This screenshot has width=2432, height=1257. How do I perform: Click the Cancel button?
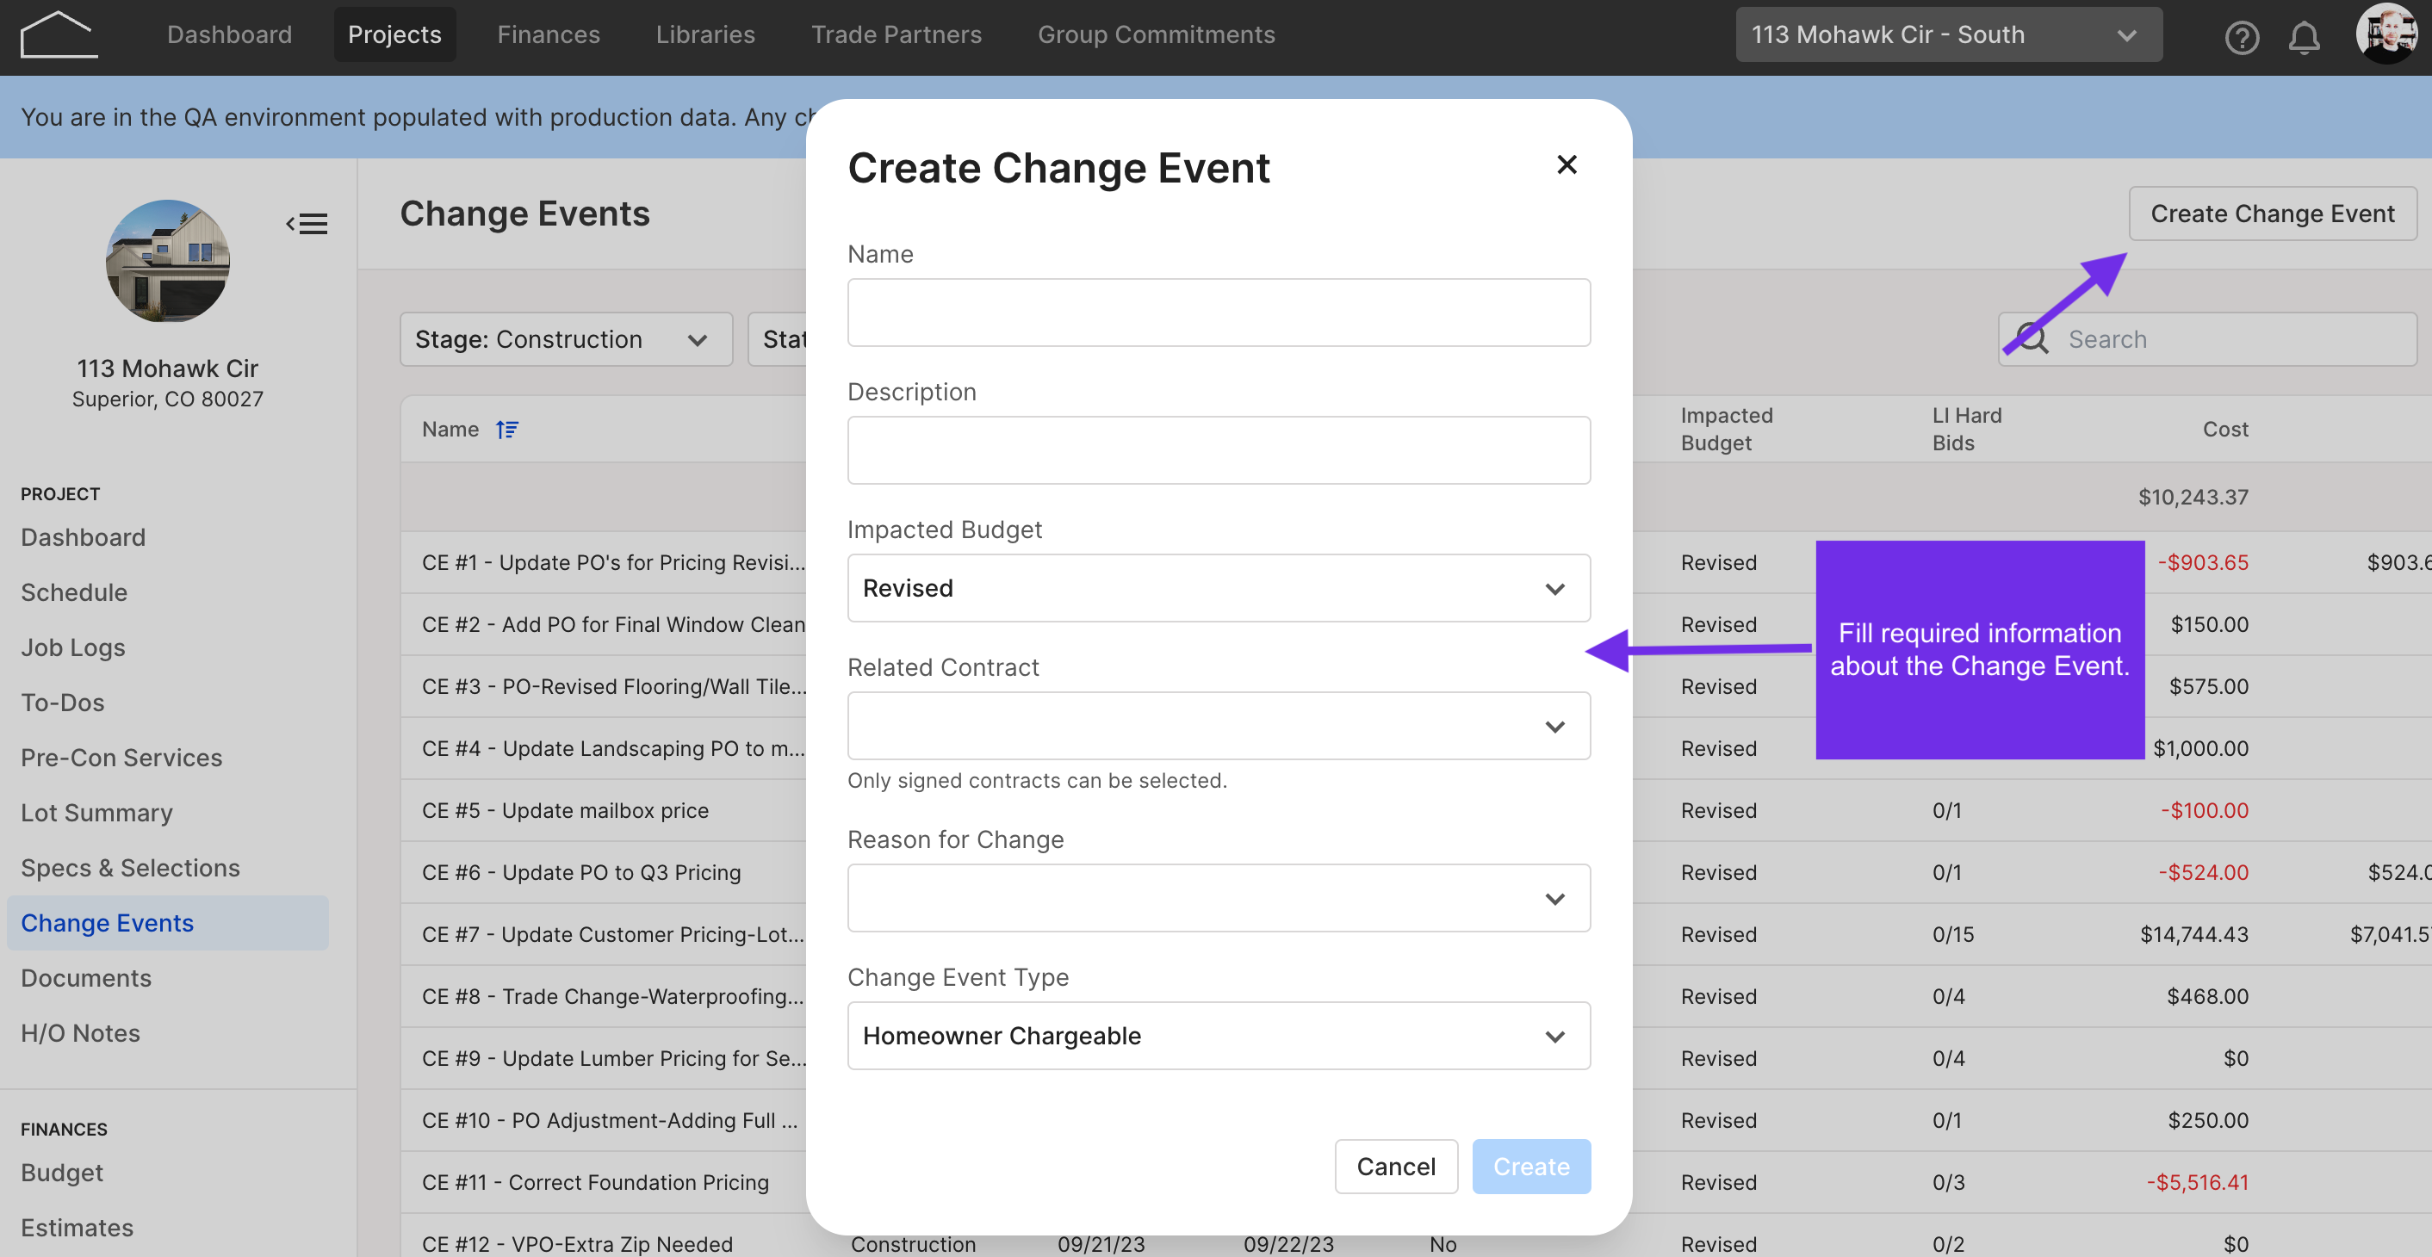click(x=1395, y=1167)
